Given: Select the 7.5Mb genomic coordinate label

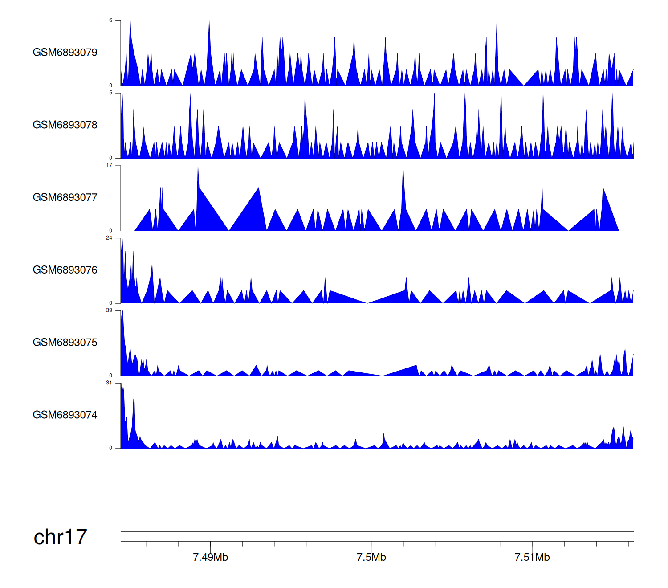Looking at the screenshot, I should click(x=371, y=557).
